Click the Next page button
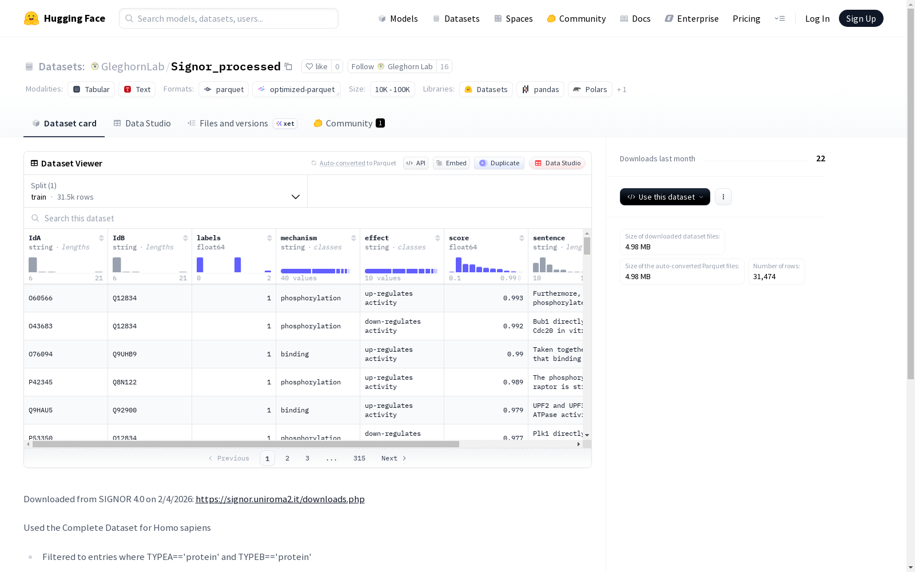The width and height of the screenshot is (915, 572). tap(393, 458)
